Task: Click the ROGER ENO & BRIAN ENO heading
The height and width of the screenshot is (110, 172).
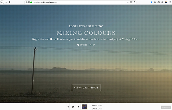Action: pyautogui.click(x=86, y=26)
